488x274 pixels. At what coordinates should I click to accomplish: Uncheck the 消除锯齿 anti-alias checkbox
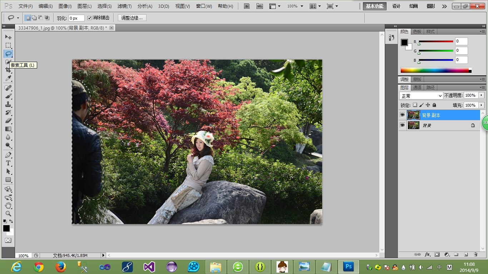click(90, 18)
